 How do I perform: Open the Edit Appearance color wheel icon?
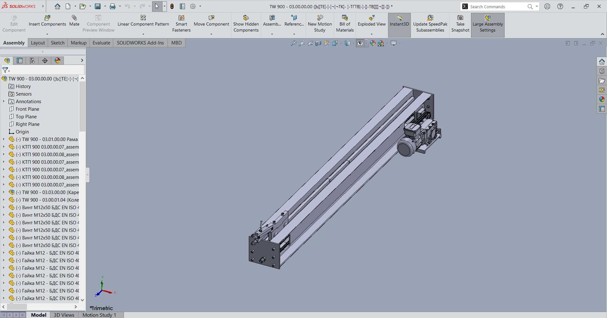click(x=373, y=43)
